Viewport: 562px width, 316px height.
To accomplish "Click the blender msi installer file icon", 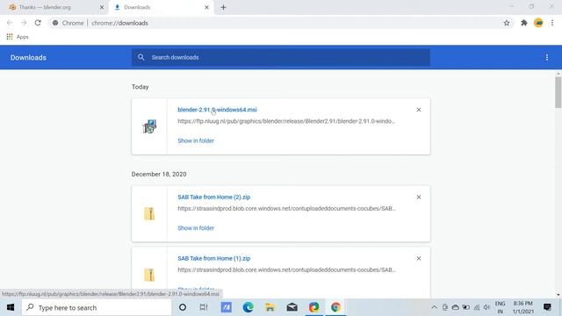I will click(x=149, y=126).
